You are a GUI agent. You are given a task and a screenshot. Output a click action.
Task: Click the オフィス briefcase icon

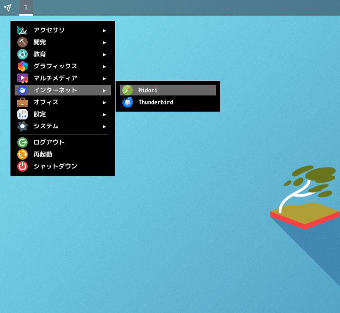coord(22,102)
